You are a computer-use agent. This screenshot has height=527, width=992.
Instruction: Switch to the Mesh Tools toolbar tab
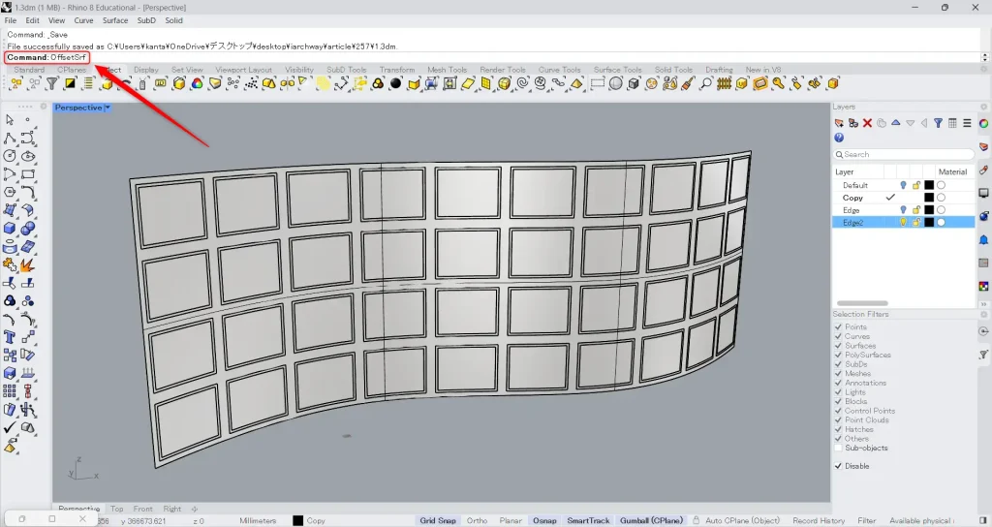coord(447,70)
